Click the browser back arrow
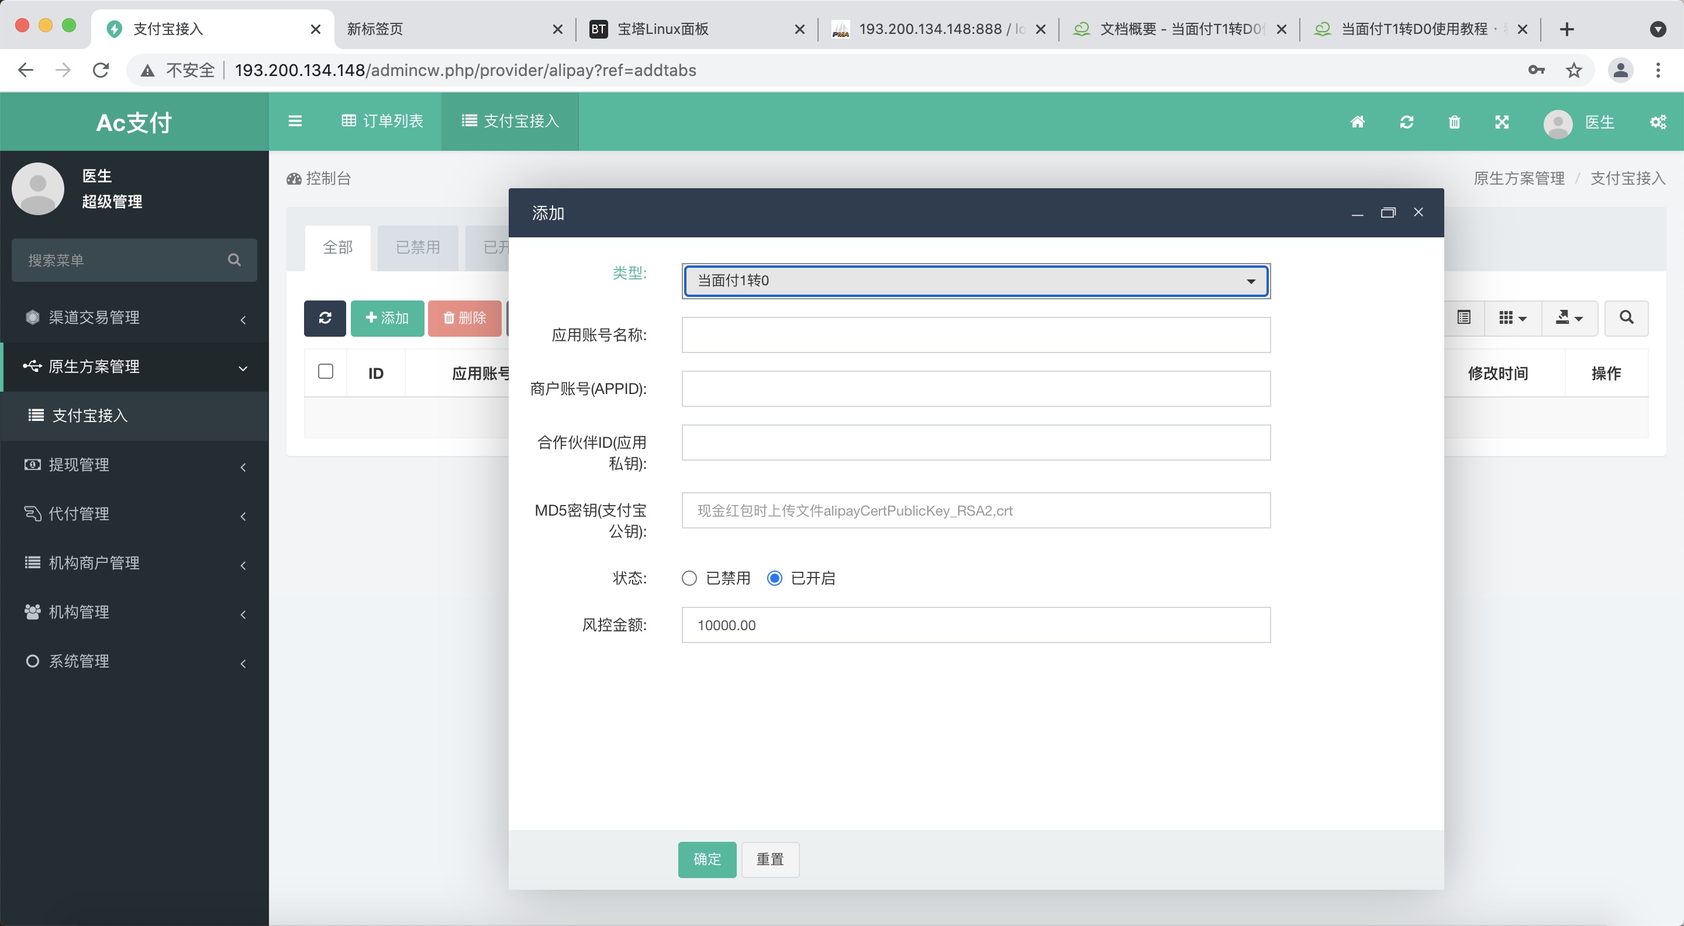1684x926 pixels. click(26, 70)
